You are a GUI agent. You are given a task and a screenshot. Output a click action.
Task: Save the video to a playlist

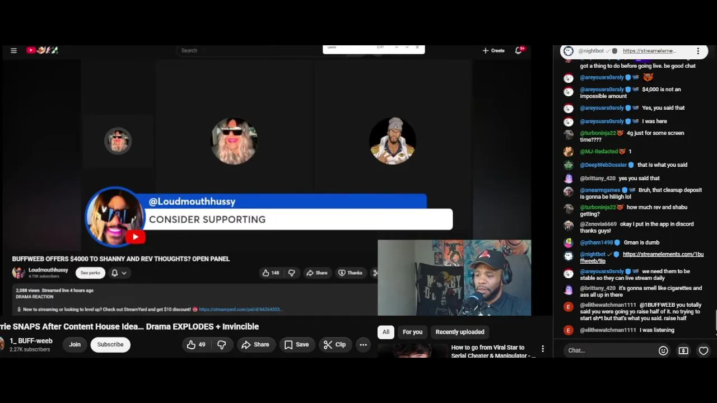pos(296,345)
